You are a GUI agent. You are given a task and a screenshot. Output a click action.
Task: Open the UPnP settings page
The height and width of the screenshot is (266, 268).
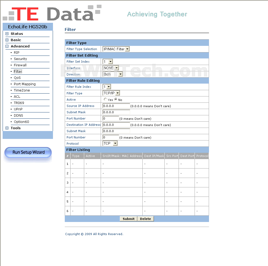tap(18, 109)
